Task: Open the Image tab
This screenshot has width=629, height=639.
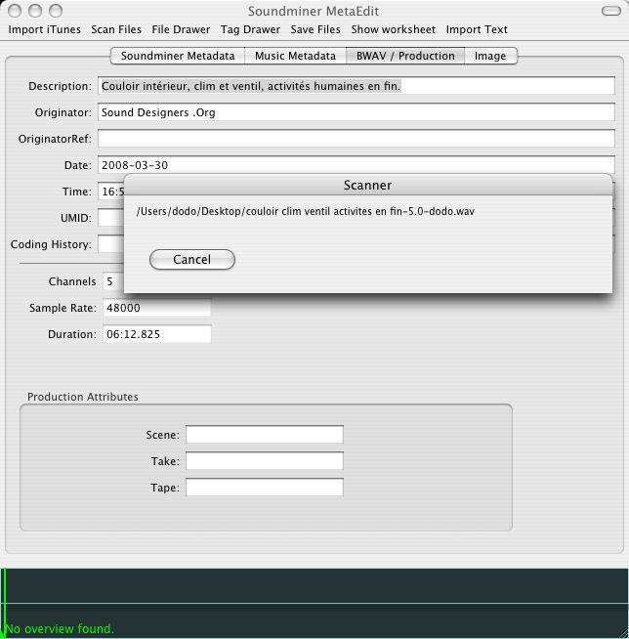Action: pos(490,56)
